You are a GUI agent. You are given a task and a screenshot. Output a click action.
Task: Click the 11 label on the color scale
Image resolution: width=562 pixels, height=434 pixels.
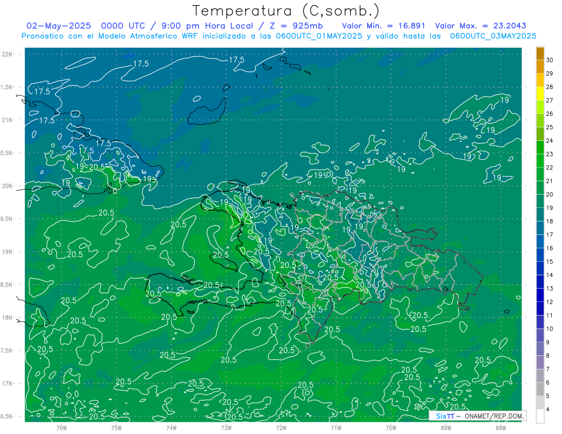pyautogui.click(x=550, y=315)
